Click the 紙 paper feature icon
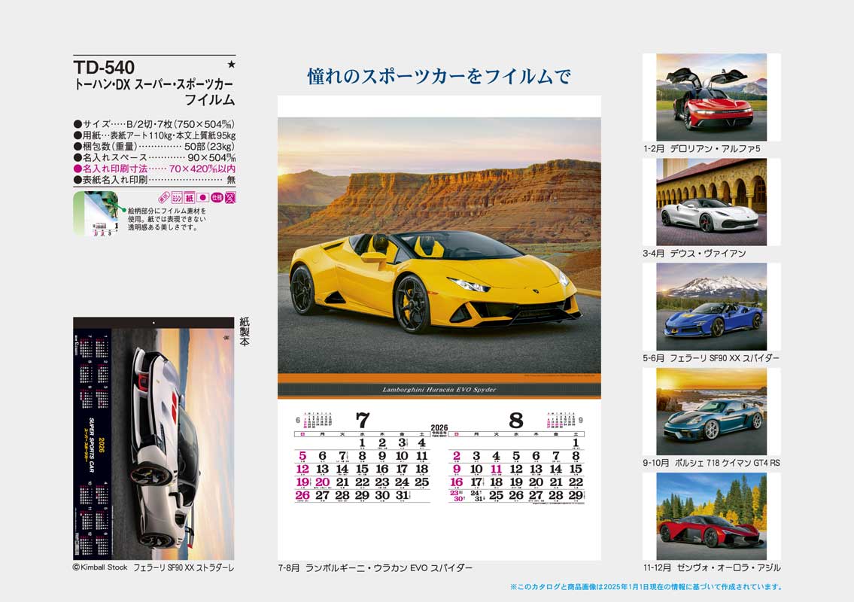 (x=190, y=197)
